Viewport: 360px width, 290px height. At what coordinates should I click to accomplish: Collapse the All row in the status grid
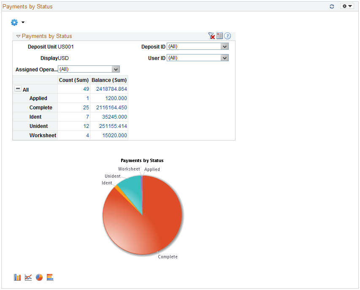coord(17,89)
